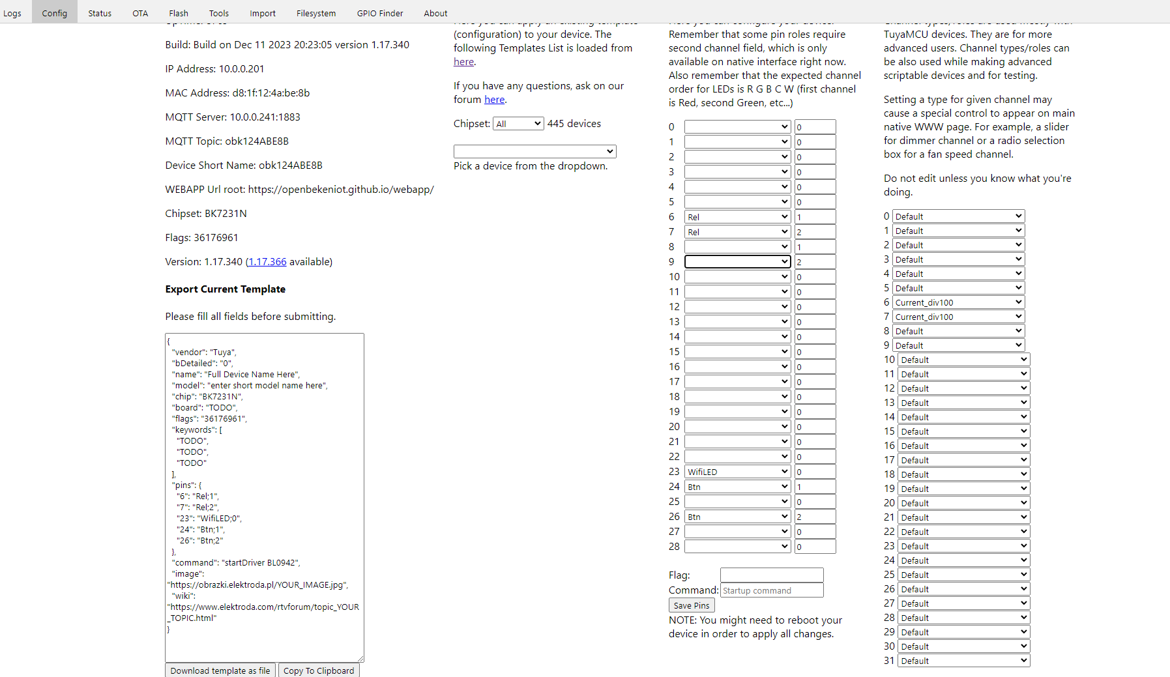
Task: Click pin 8 channel number field
Action: pos(815,247)
